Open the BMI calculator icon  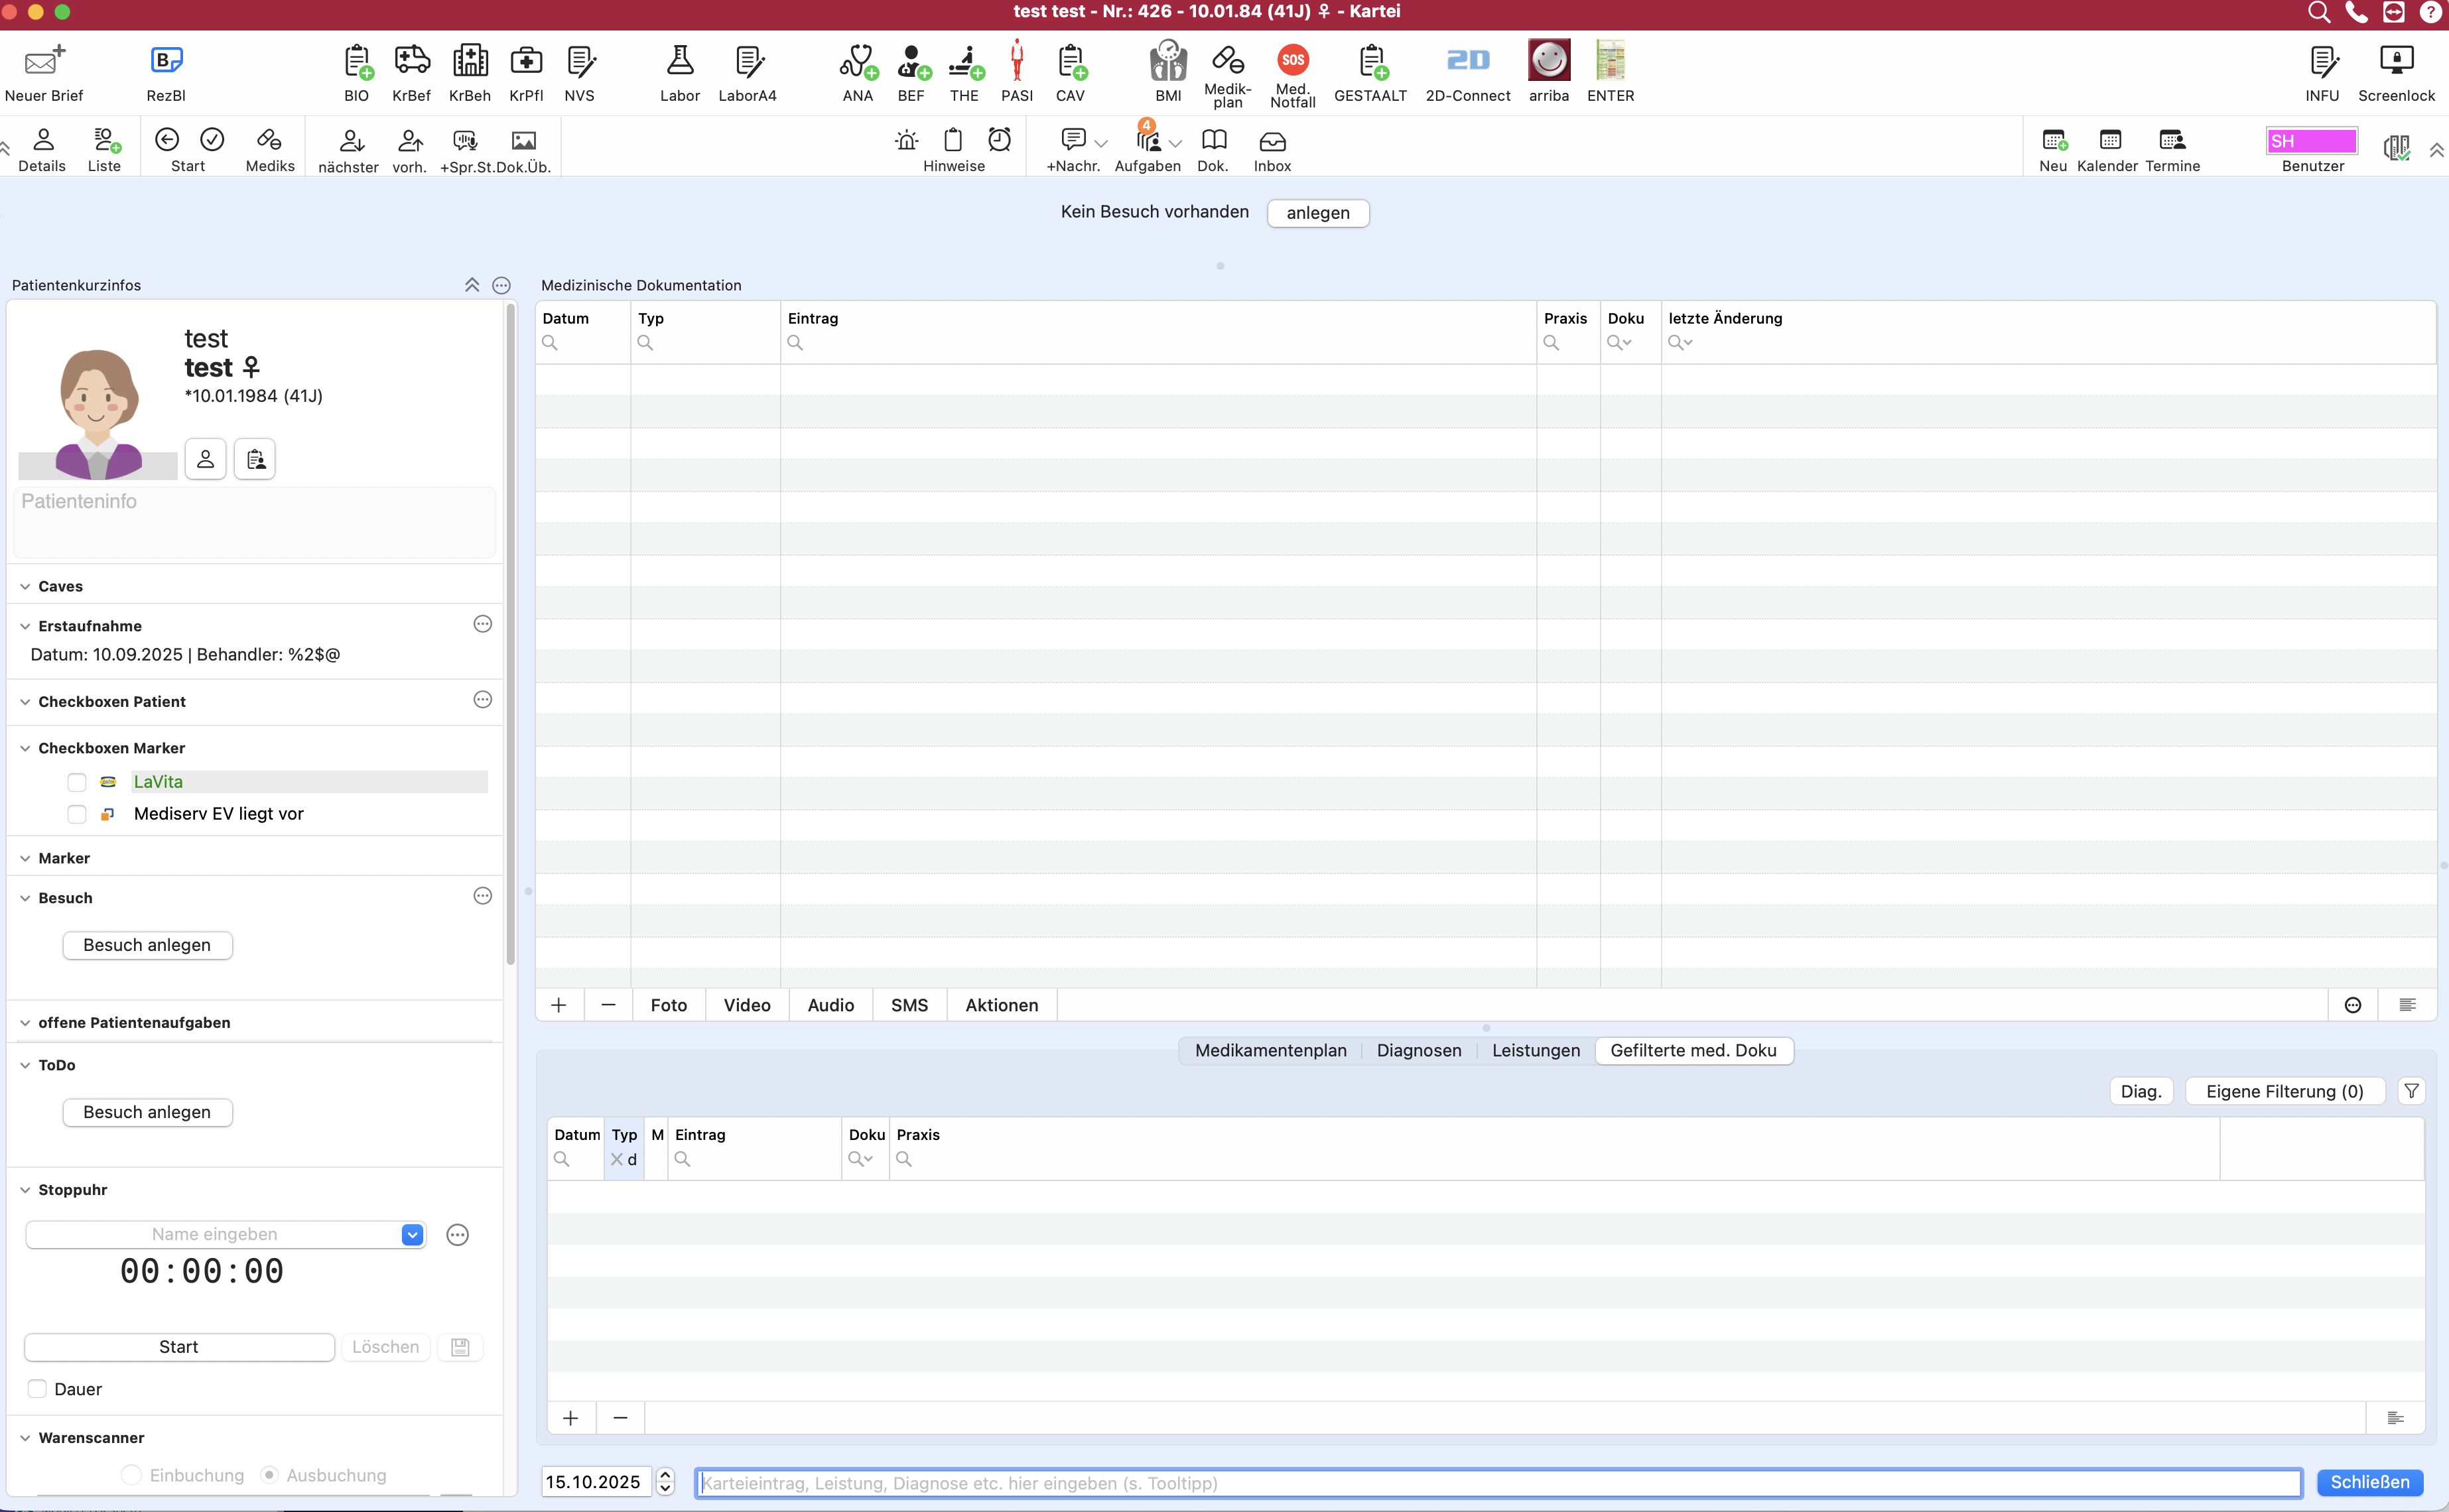click(x=1168, y=61)
